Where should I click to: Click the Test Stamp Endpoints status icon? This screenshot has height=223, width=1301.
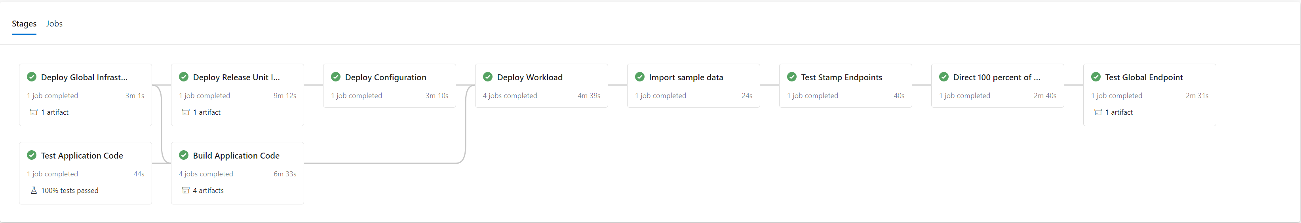[x=792, y=77]
